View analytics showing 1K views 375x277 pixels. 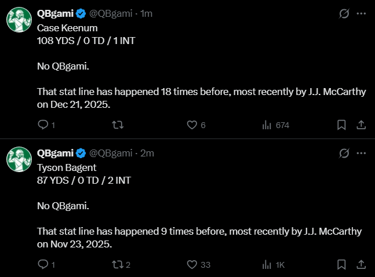point(274,265)
